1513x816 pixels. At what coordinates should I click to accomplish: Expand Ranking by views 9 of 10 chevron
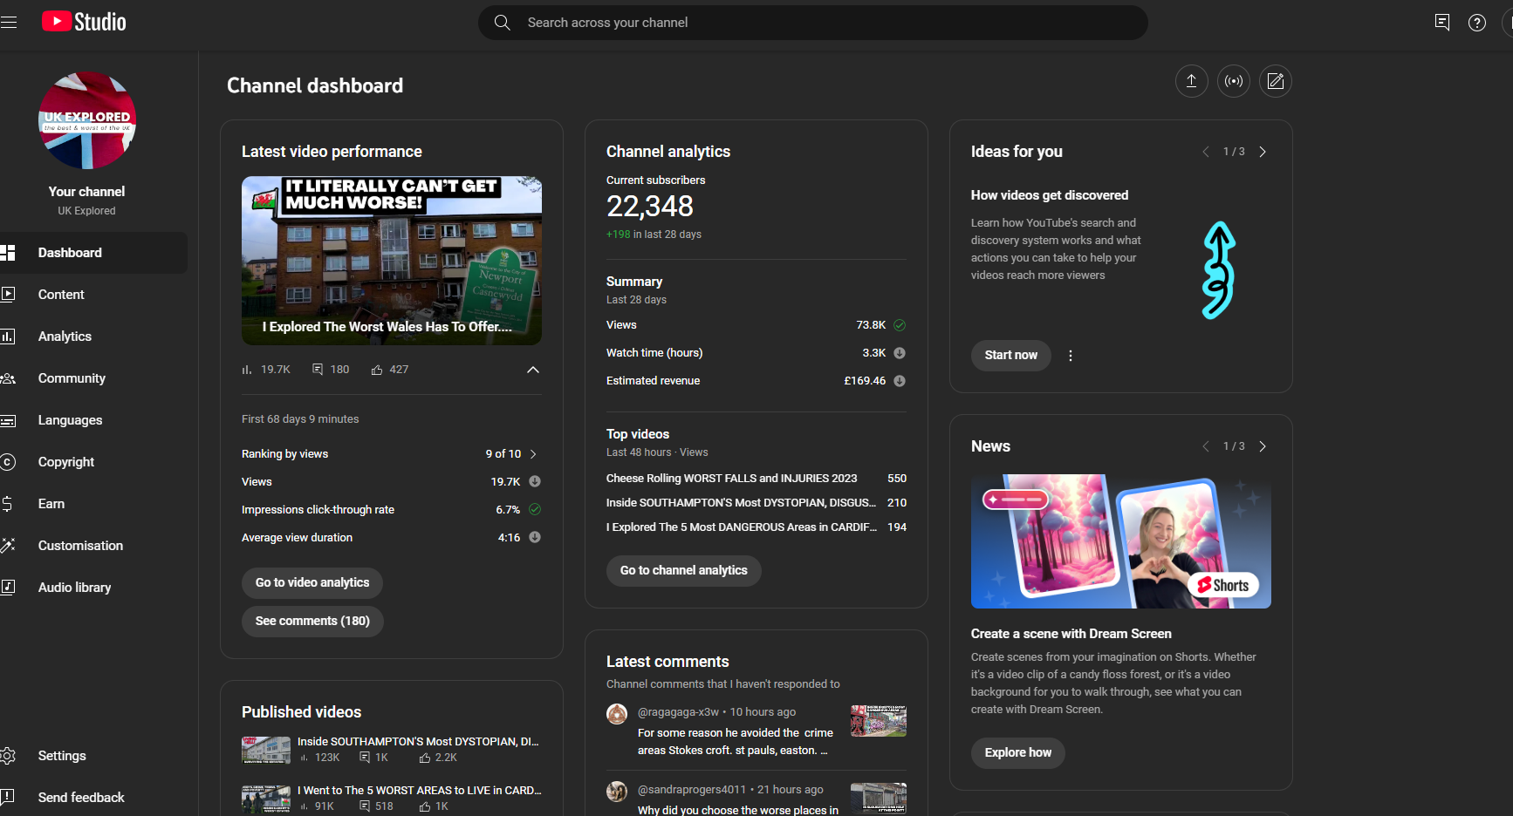[533, 454]
